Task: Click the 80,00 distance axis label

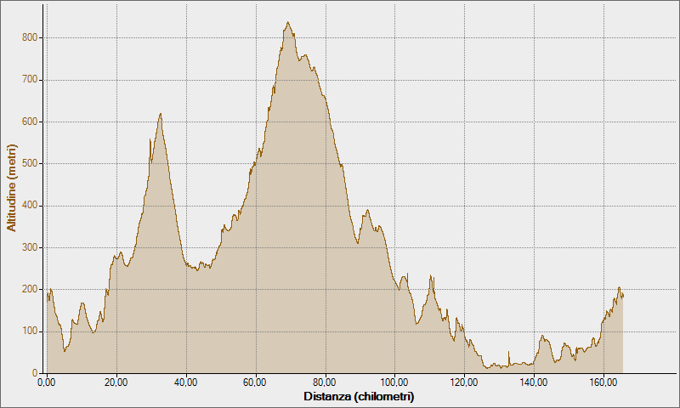Action: click(325, 382)
